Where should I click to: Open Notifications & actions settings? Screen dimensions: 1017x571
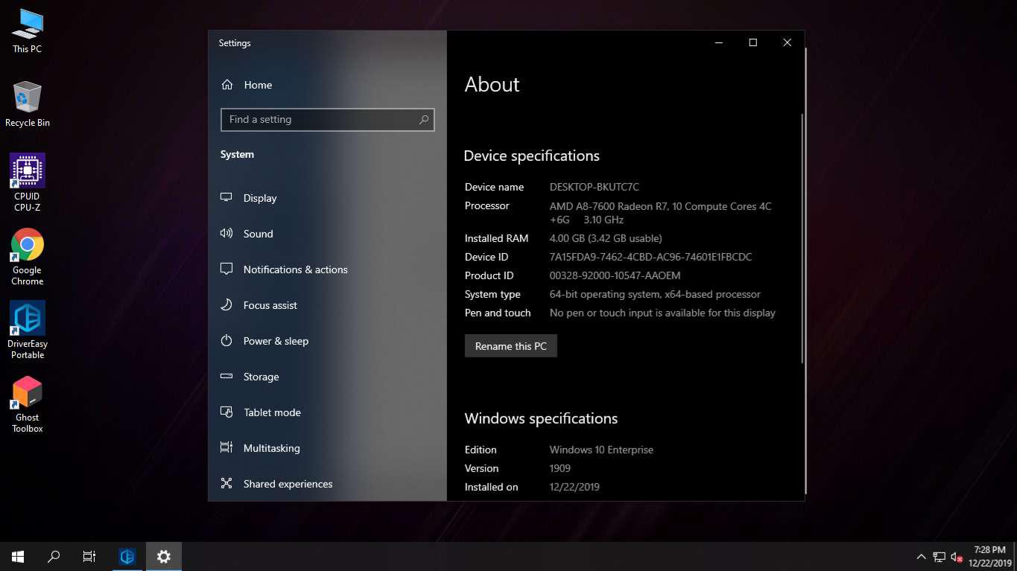[x=295, y=269]
